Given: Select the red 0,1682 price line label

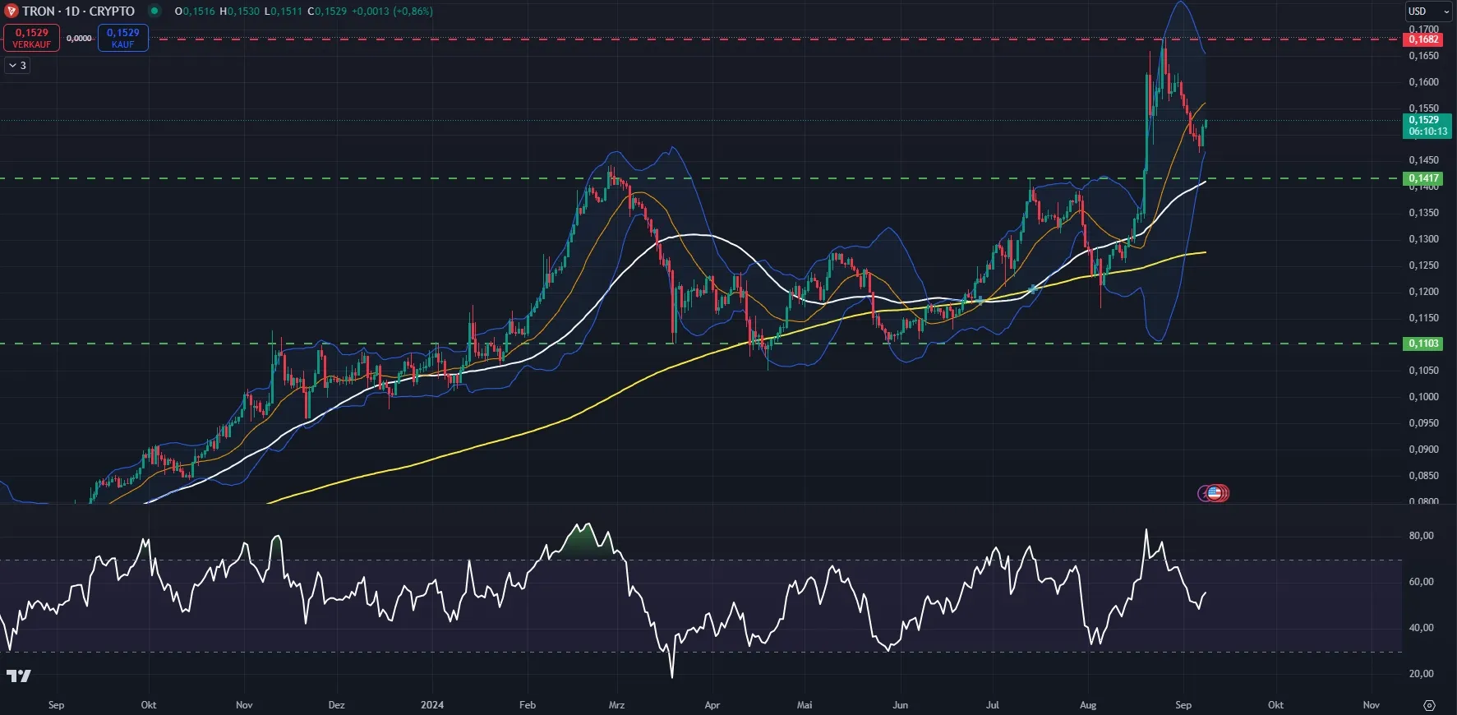Looking at the screenshot, I should [x=1423, y=39].
